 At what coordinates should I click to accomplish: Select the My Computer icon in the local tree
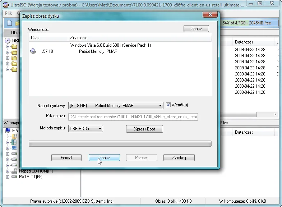pyautogui.click(x=8, y=130)
